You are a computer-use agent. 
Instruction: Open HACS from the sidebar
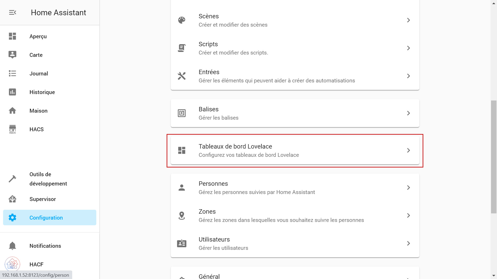point(50,129)
